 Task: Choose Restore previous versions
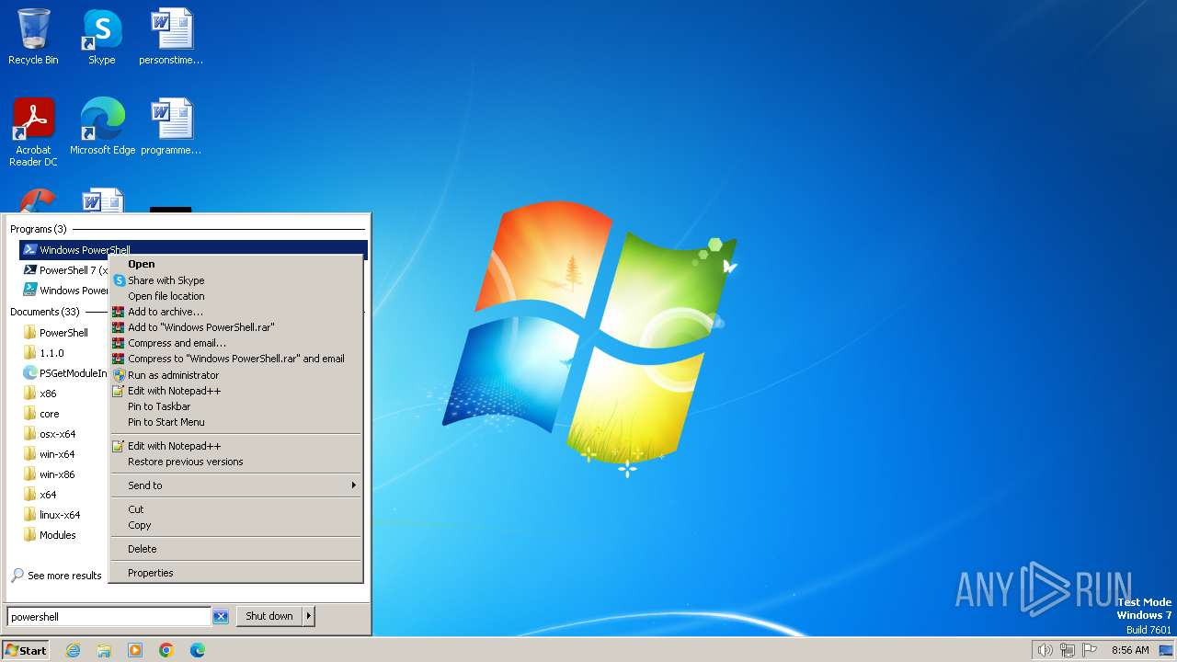[235, 462]
